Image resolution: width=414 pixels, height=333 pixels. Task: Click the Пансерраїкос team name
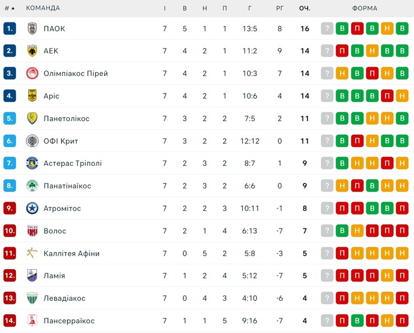(69, 321)
